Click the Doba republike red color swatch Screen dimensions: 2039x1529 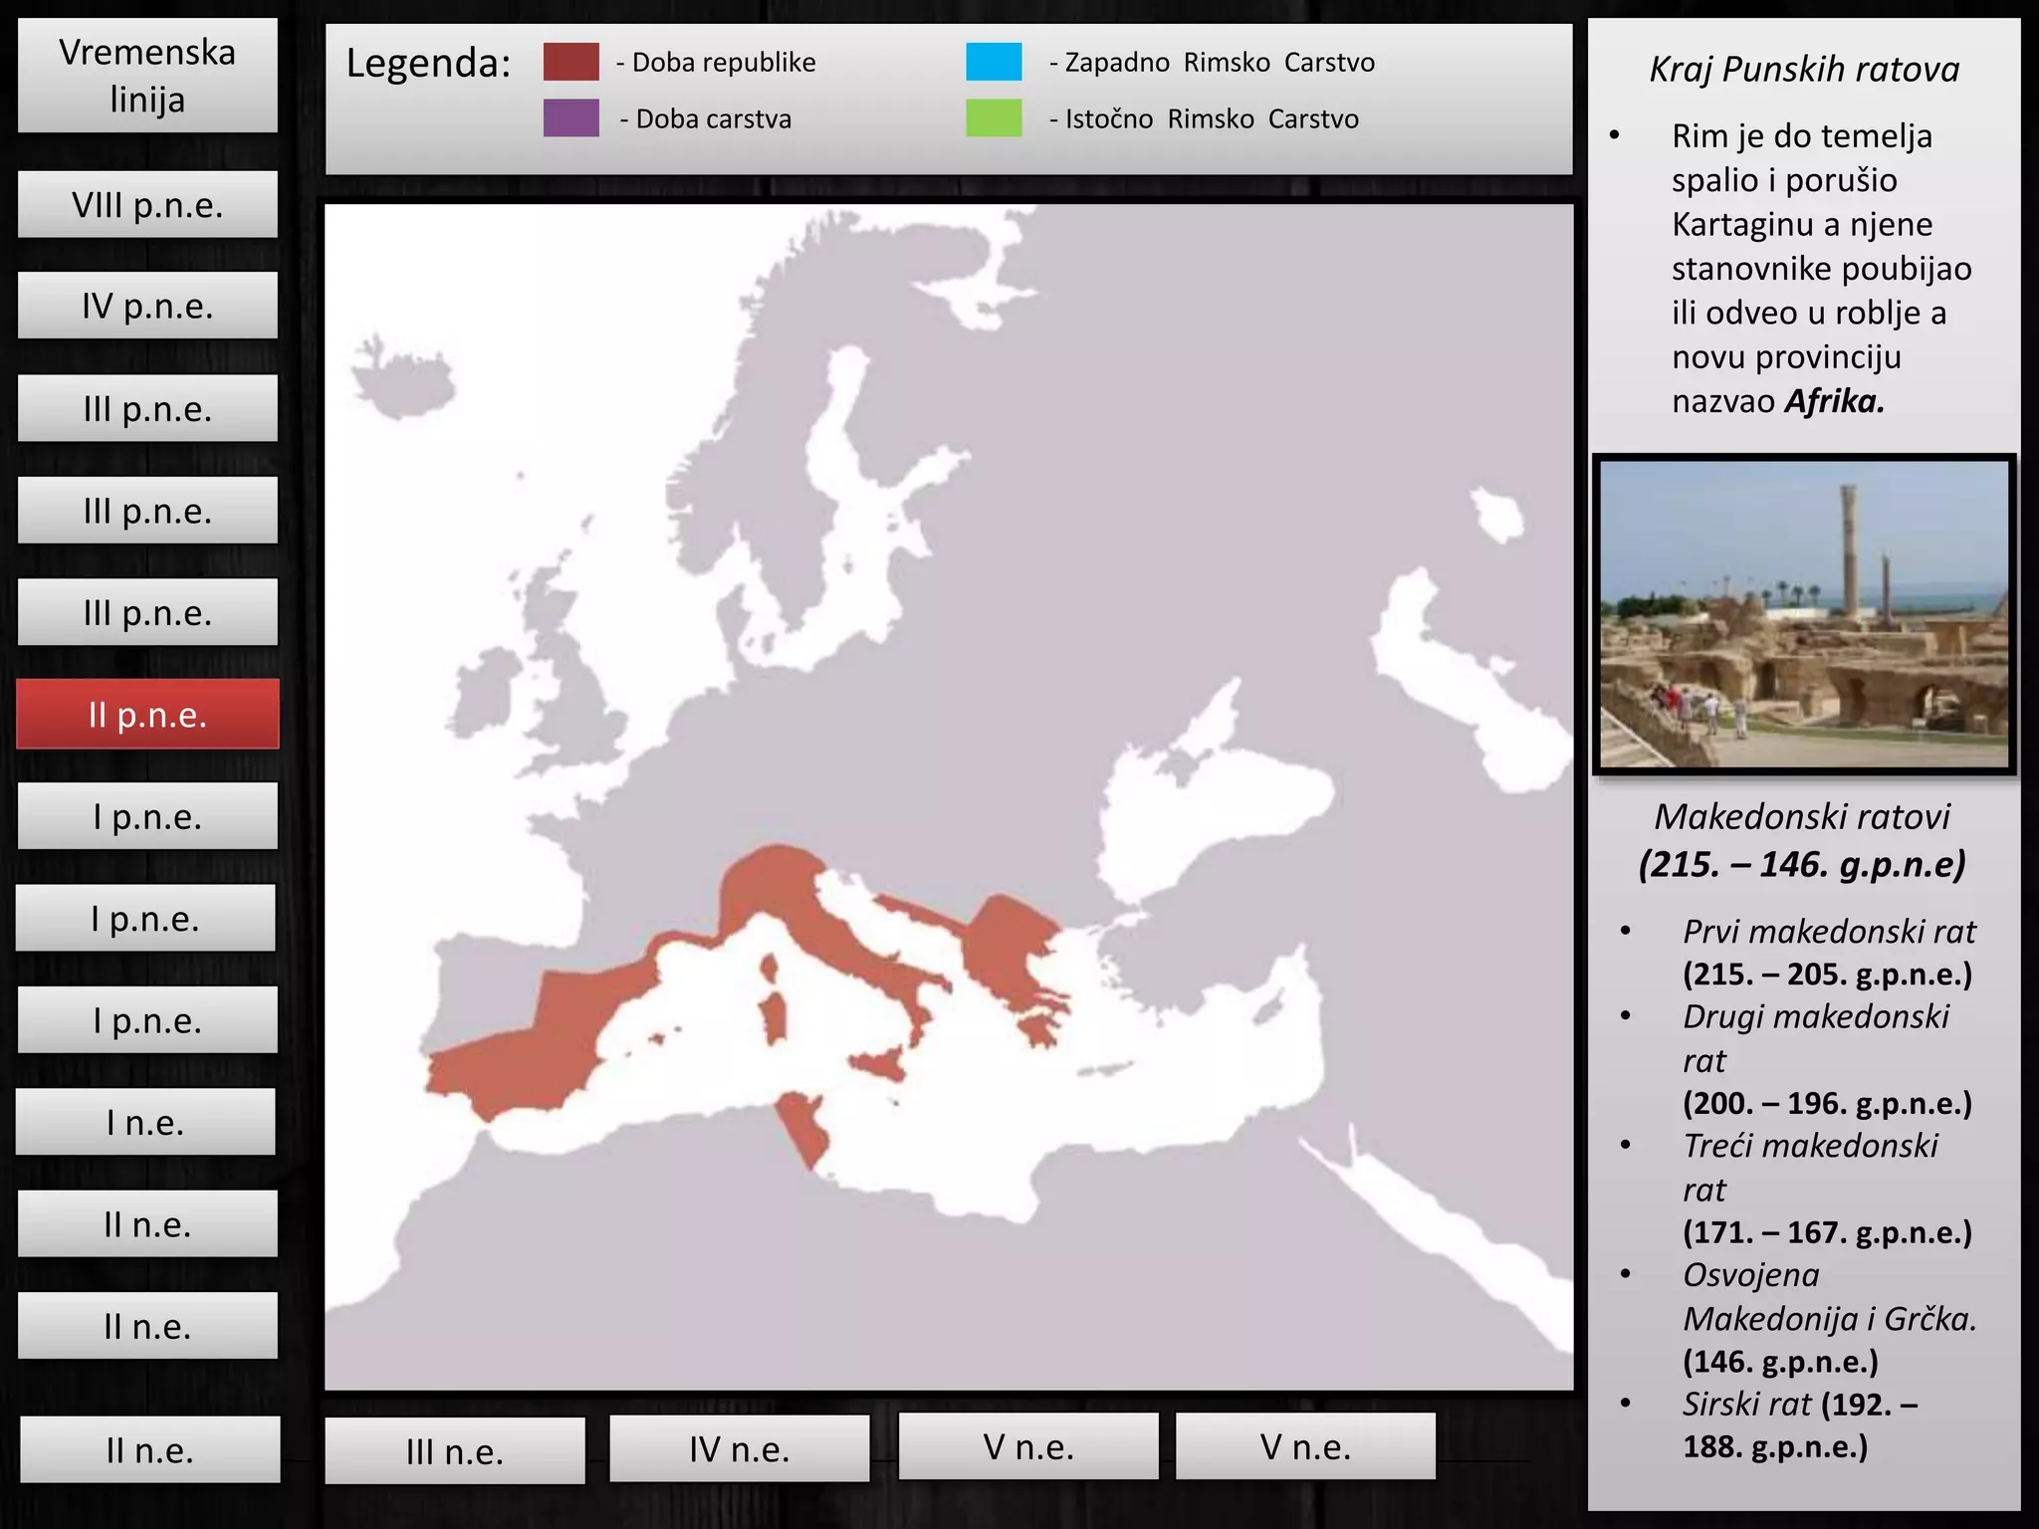570,62
